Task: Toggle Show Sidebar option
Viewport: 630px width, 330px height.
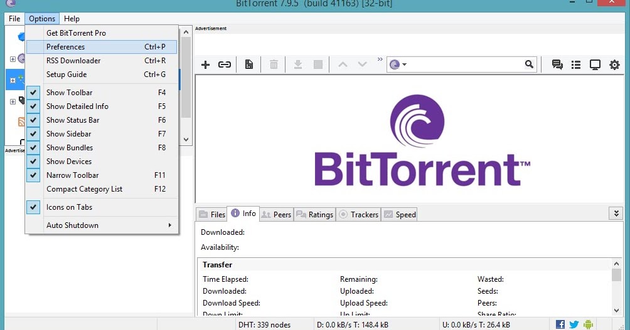Action: (x=102, y=134)
